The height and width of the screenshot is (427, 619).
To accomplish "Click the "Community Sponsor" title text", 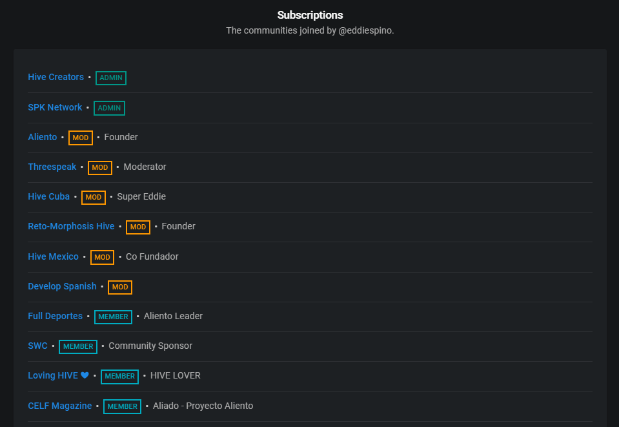I will [x=150, y=346].
